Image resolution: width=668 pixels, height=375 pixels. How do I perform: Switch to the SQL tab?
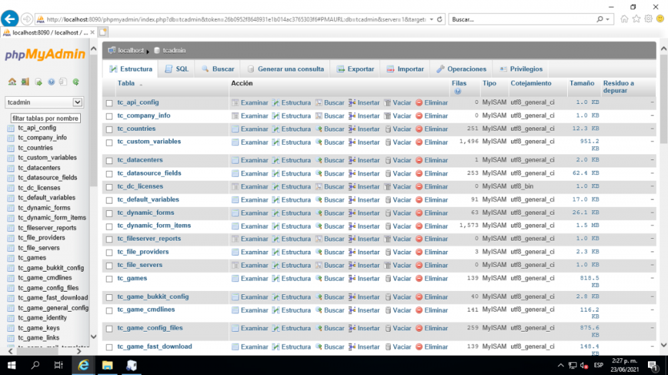click(x=177, y=69)
